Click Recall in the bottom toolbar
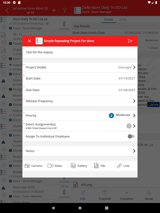 (x=149, y=196)
